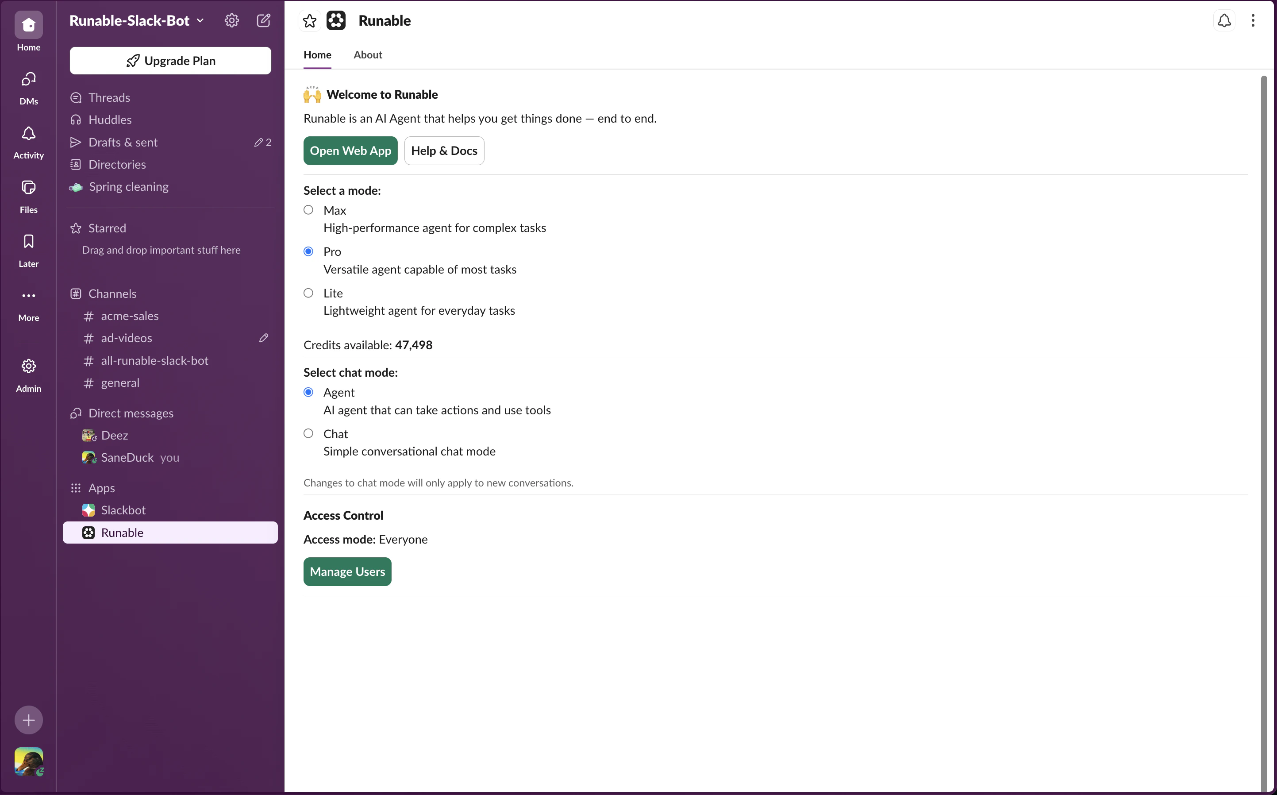Viewport: 1277px width, 795px height.
Task: Open Threads in the sidebar
Action: (170, 97)
